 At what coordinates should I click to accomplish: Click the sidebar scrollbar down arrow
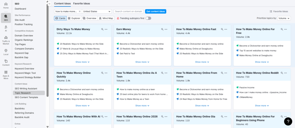pyautogui.click(x=48, y=127)
